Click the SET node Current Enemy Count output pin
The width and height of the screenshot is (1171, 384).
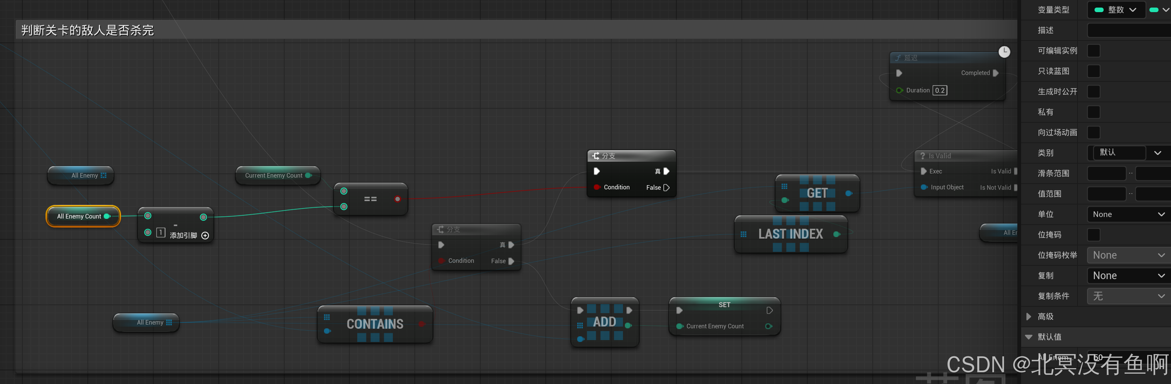tap(769, 326)
